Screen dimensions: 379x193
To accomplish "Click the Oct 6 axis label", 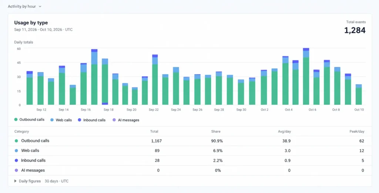I will pos(312,110).
